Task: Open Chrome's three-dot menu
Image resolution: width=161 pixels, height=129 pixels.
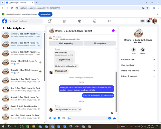Action: tap(158, 8)
